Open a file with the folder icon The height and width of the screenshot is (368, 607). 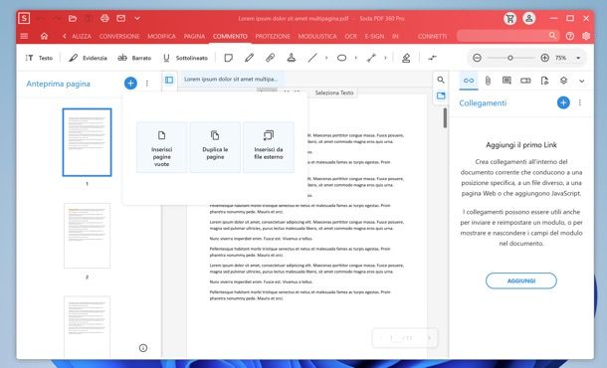coord(73,18)
